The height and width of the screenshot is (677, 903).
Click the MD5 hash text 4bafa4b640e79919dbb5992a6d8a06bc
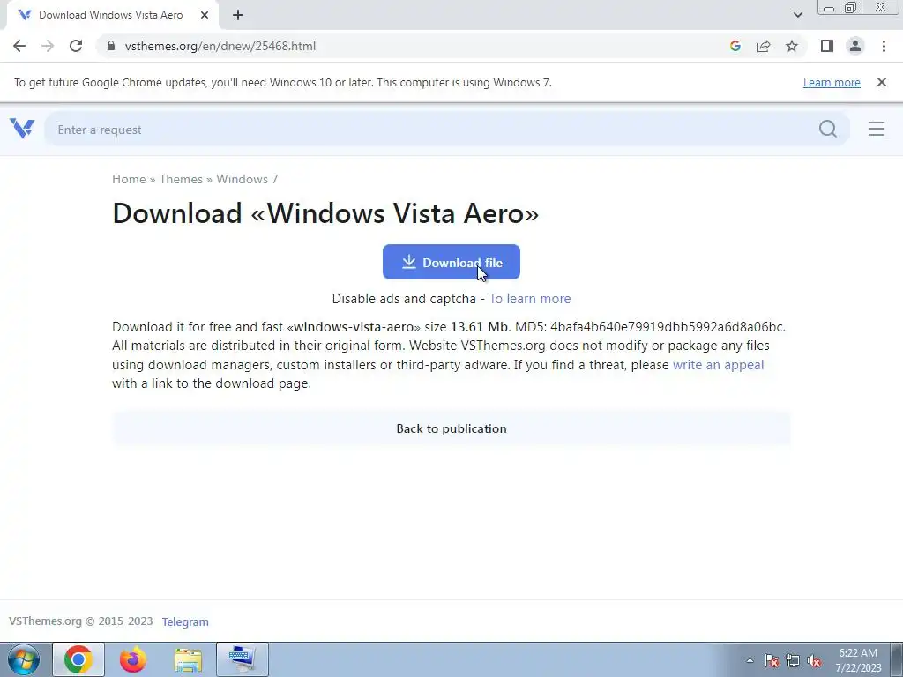[x=667, y=327]
